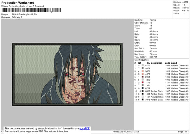190x134 pixels.
Task: Click the Sasuke embroidery design preview image
Action: pos(67,74)
